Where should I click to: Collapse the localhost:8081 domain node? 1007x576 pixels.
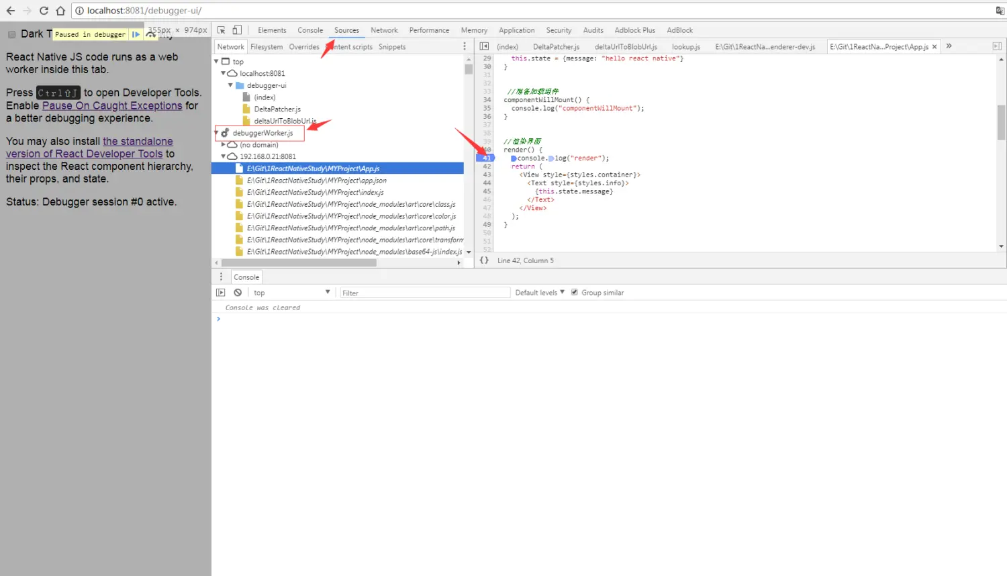pyautogui.click(x=224, y=73)
